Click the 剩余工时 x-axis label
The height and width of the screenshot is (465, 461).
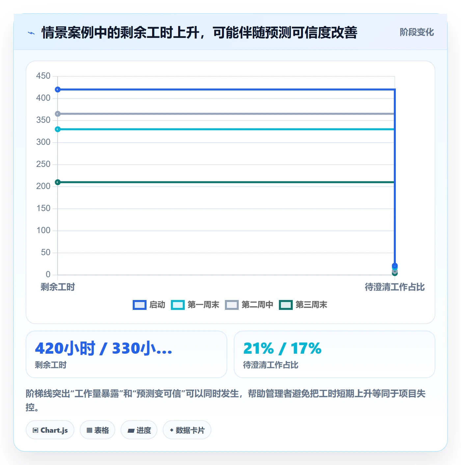pos(58,287)
